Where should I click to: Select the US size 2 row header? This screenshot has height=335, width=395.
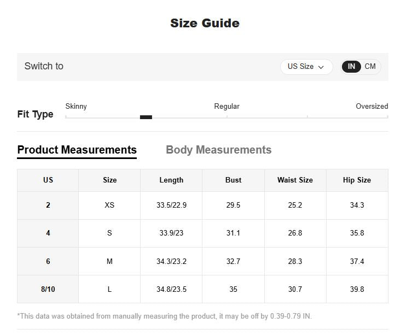(x=48, y=205)
